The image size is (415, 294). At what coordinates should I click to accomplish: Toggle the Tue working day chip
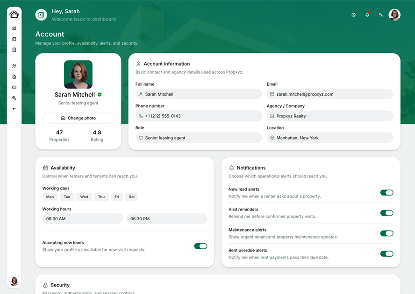coord(67,197)
